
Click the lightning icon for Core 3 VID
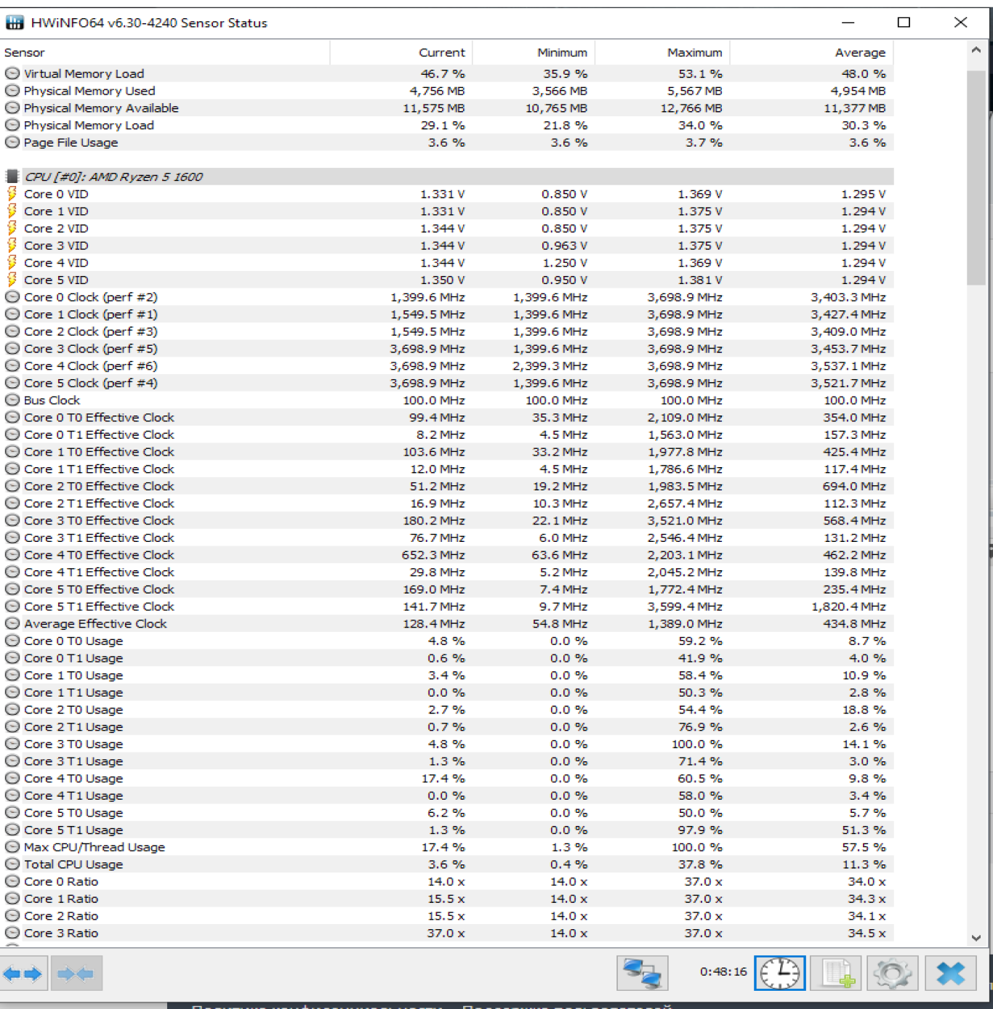click(12, 246)
